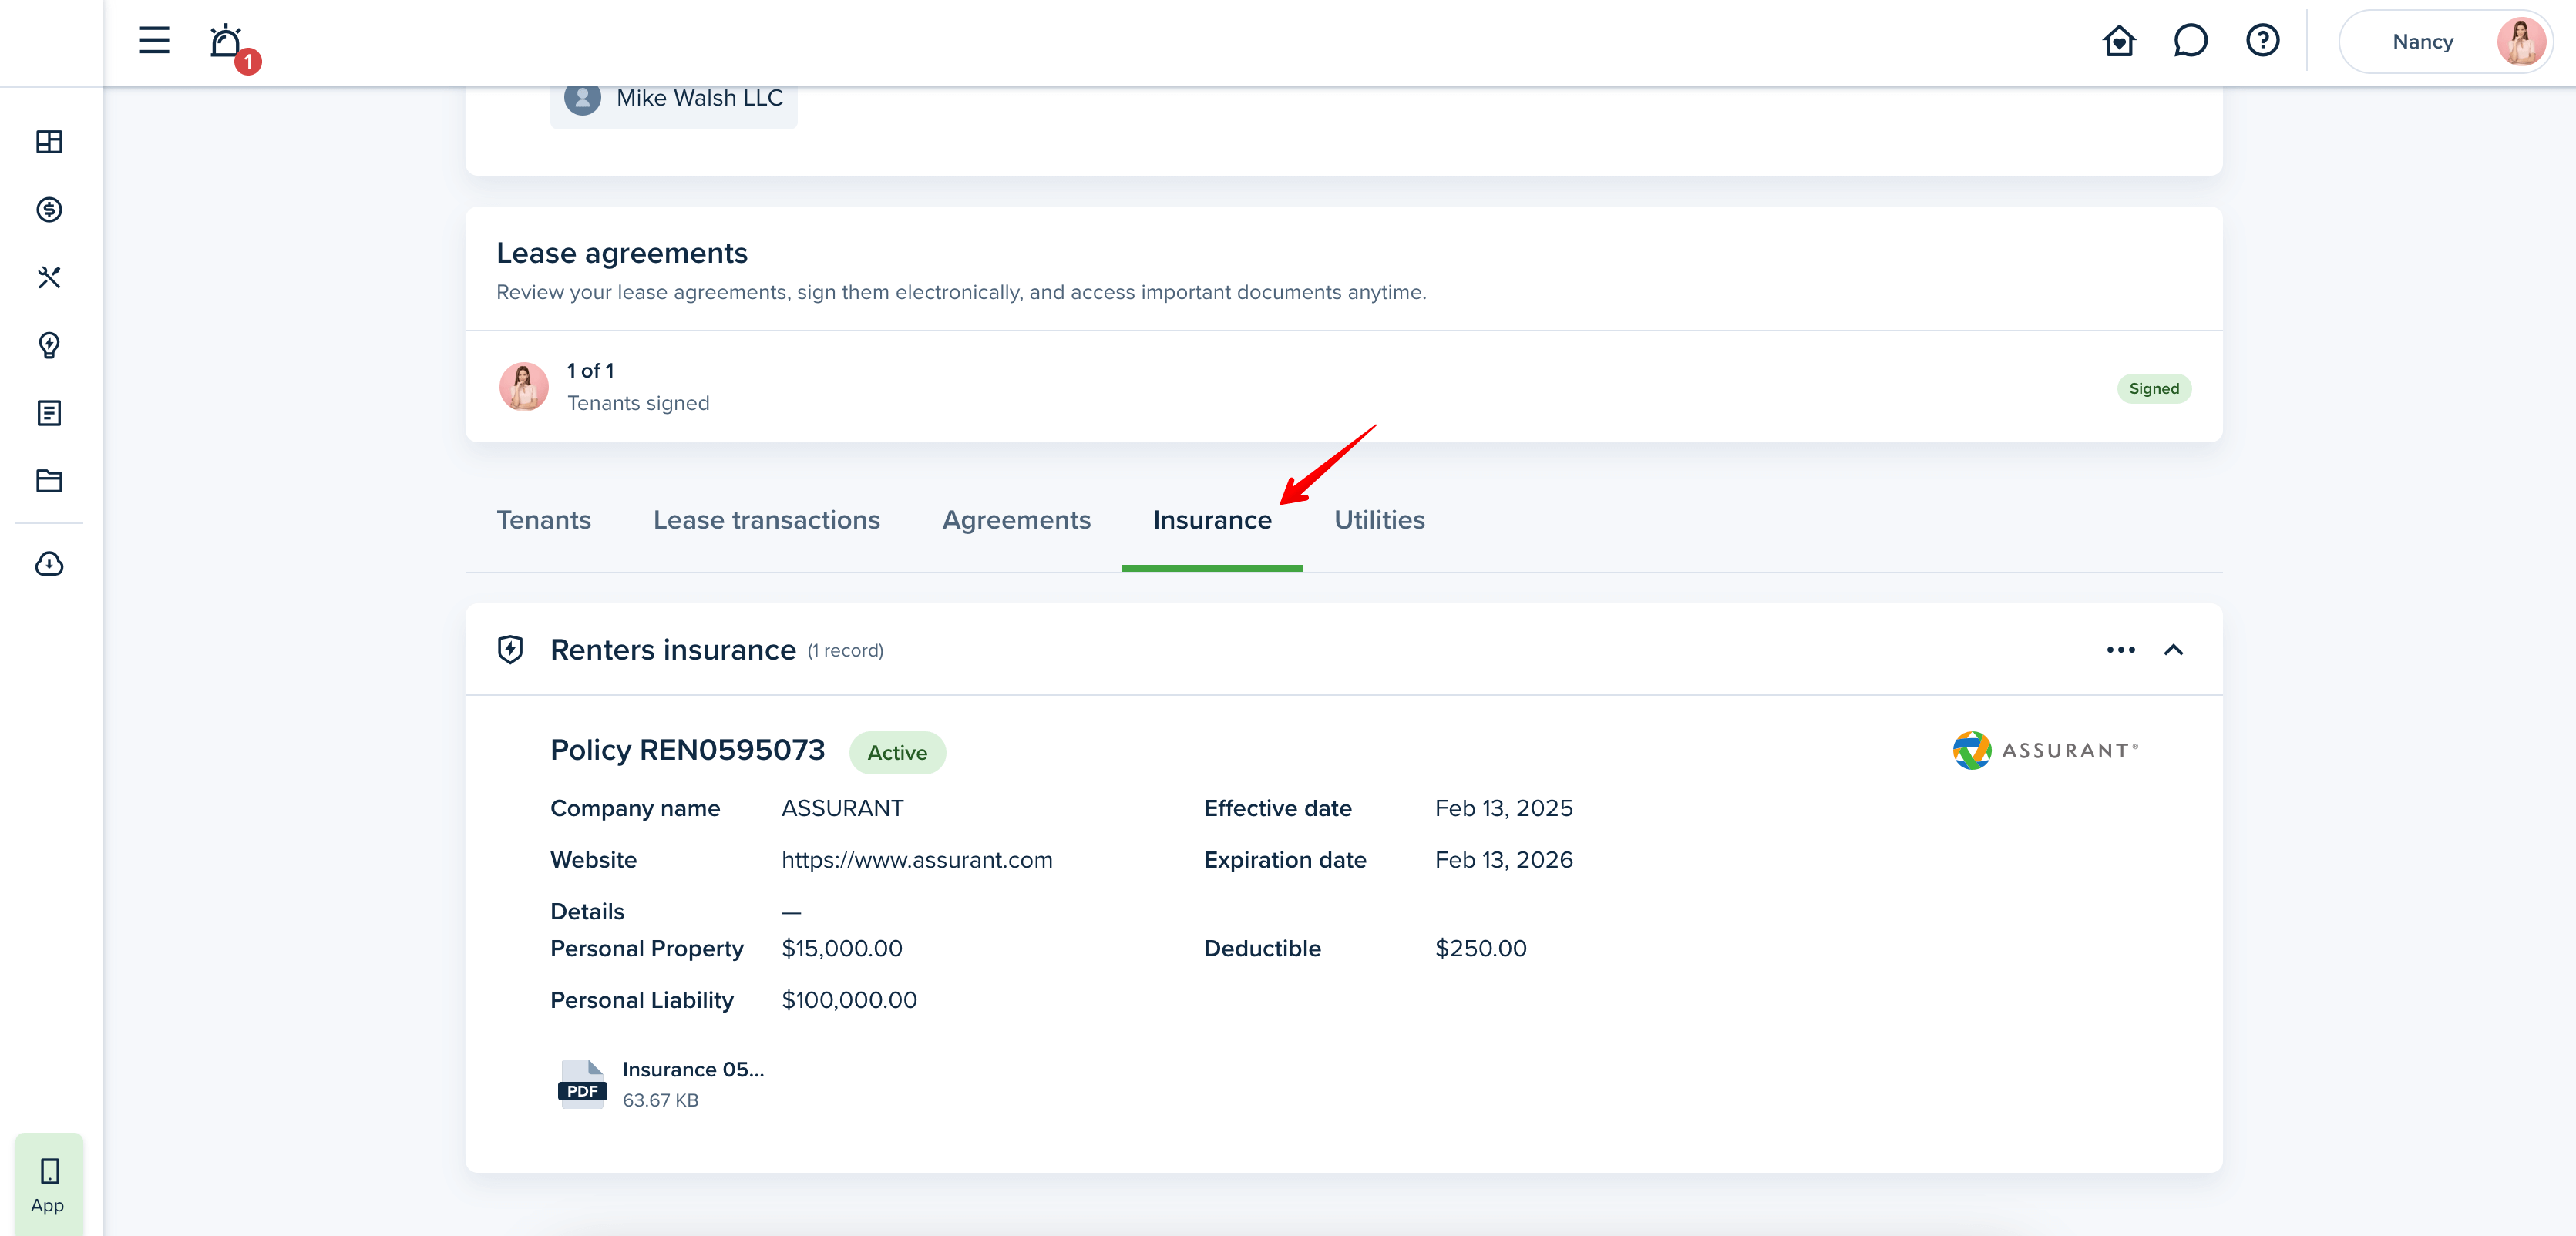
Task: Open the dashboard grid icon in sidebar
Action: pos(49,142)
